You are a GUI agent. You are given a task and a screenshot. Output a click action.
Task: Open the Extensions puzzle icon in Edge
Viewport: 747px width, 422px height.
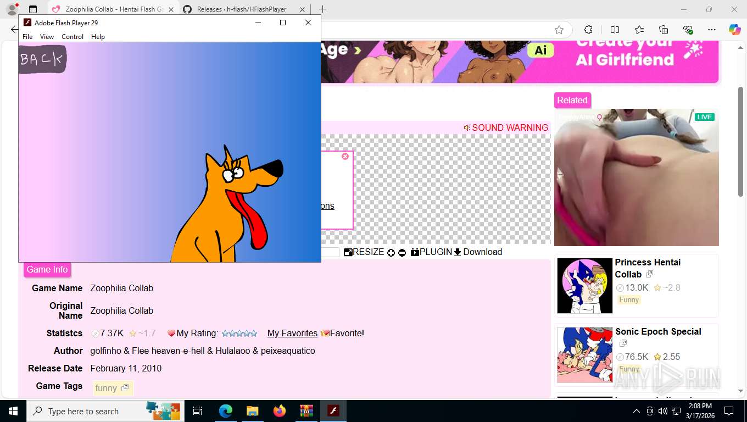click(588, 30)
